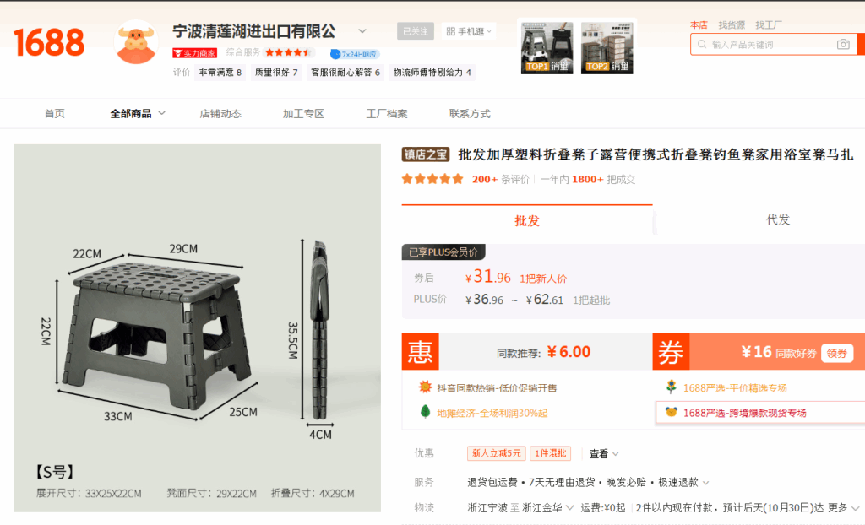Click the orange 券 coupon icon

(671, 351)
